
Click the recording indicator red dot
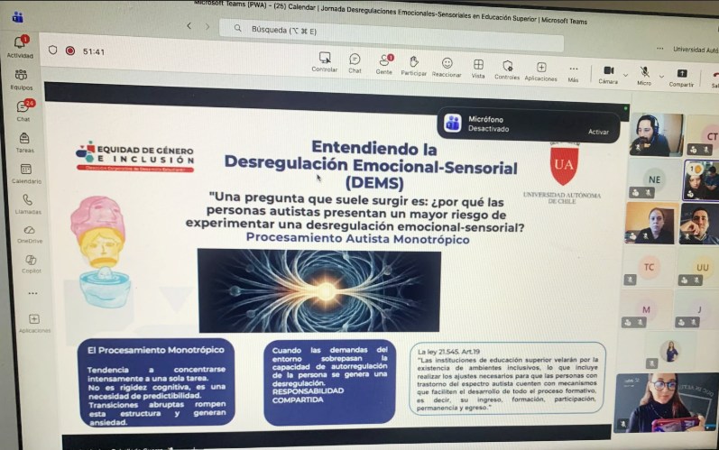point(70,51)
